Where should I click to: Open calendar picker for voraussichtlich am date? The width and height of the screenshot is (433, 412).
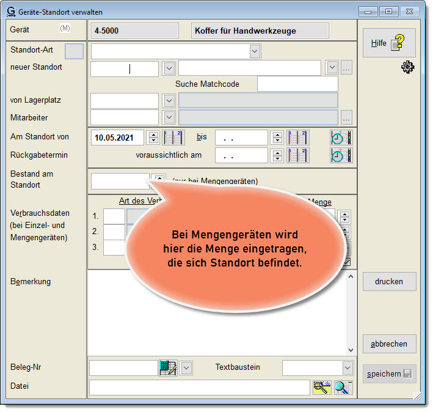[x=298, y=155]
